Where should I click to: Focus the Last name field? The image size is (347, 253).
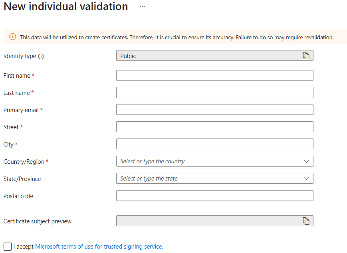click(x=215, y=92)
